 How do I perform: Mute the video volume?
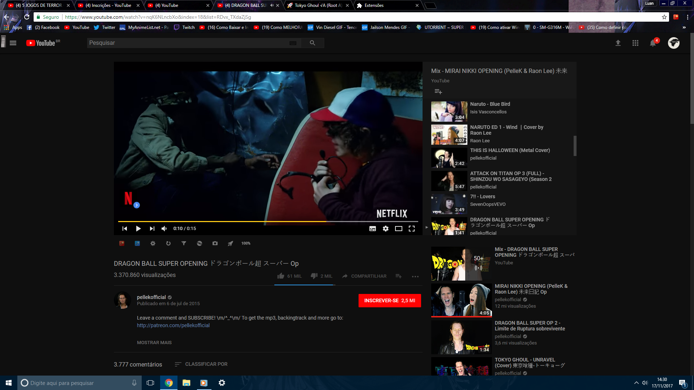tap(164, 229)
